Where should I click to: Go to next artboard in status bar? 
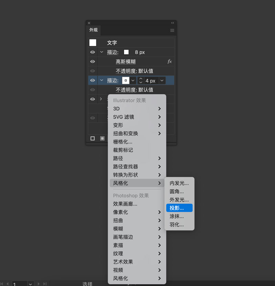(x=38, y=284)
